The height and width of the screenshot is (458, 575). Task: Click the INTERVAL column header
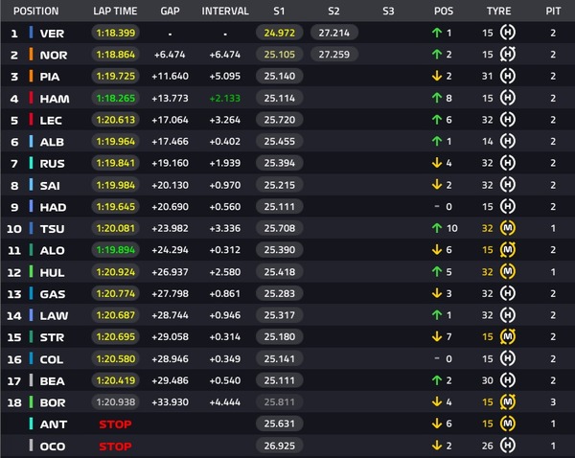pos(225,11)
